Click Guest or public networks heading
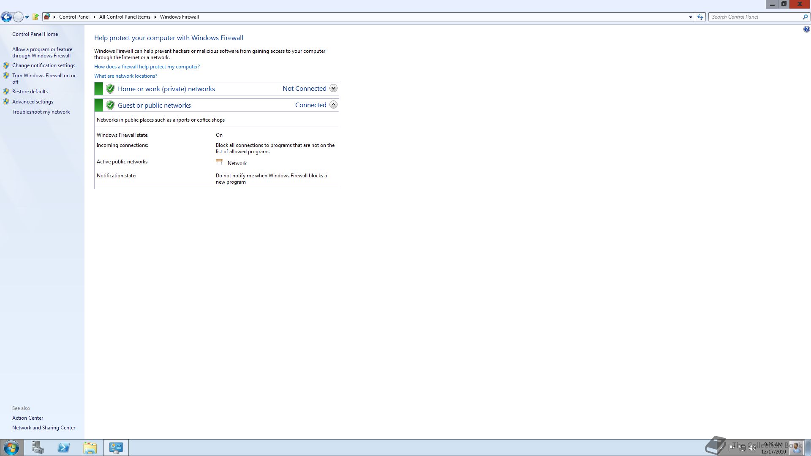Image resolution: width=811 pixels, height=456 pixels. point(154,105)
